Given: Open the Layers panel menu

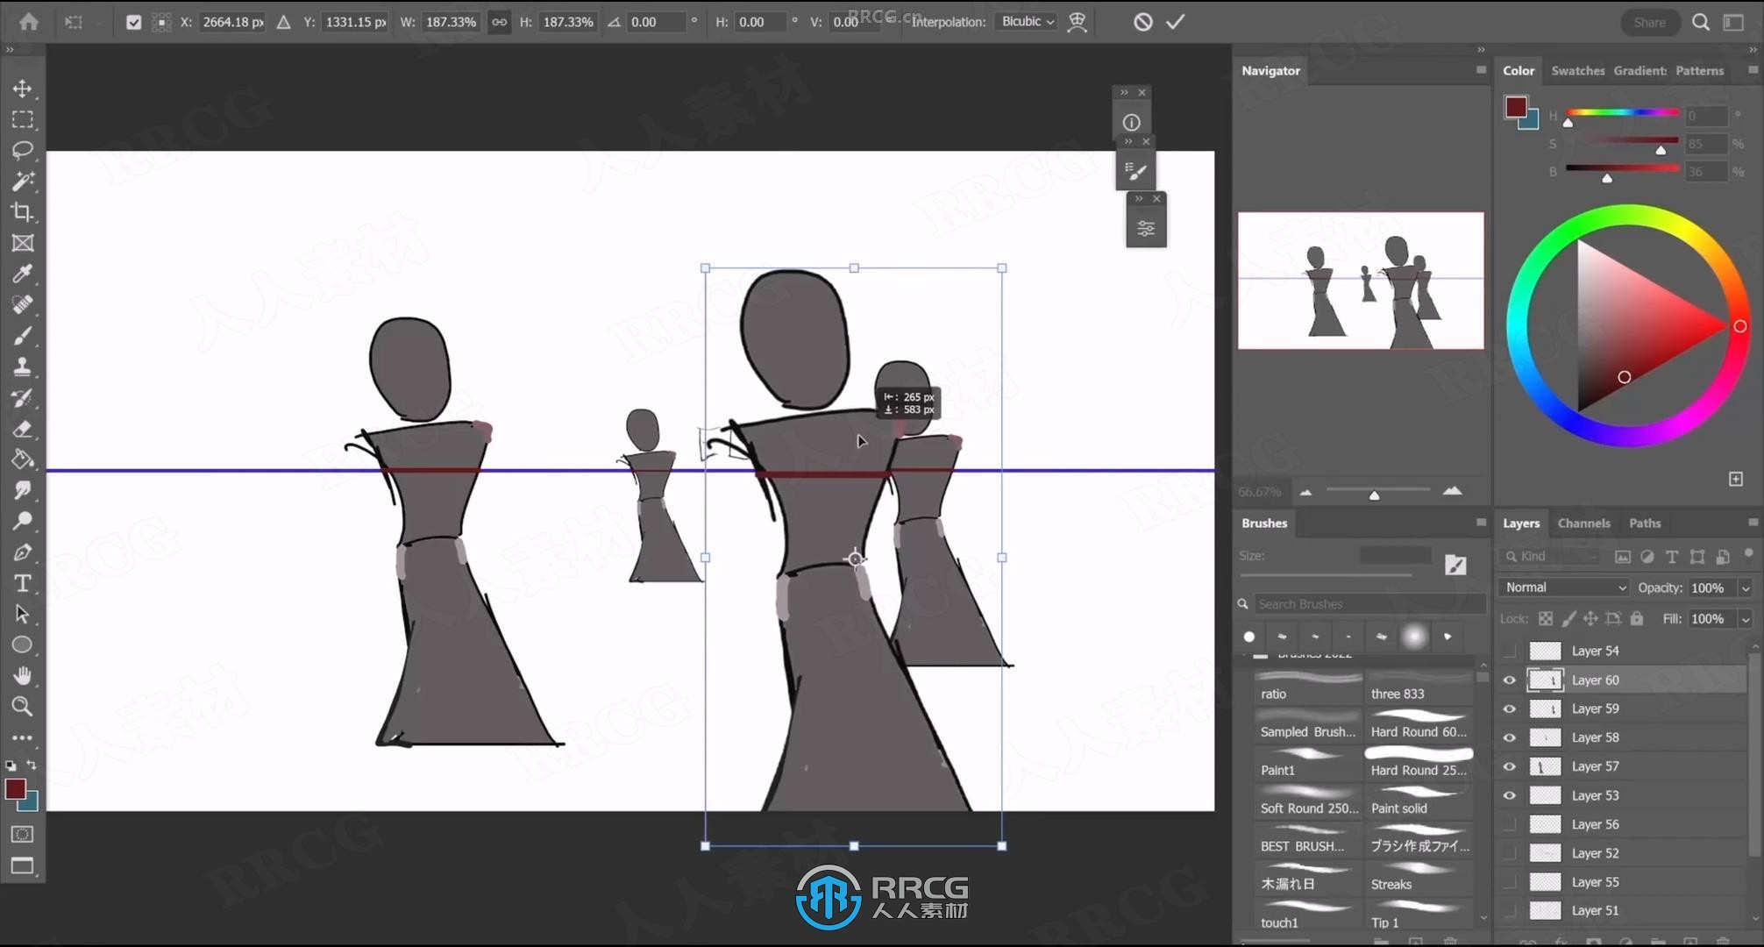Looking at the screenshot, I should [x=1752, y=523].
